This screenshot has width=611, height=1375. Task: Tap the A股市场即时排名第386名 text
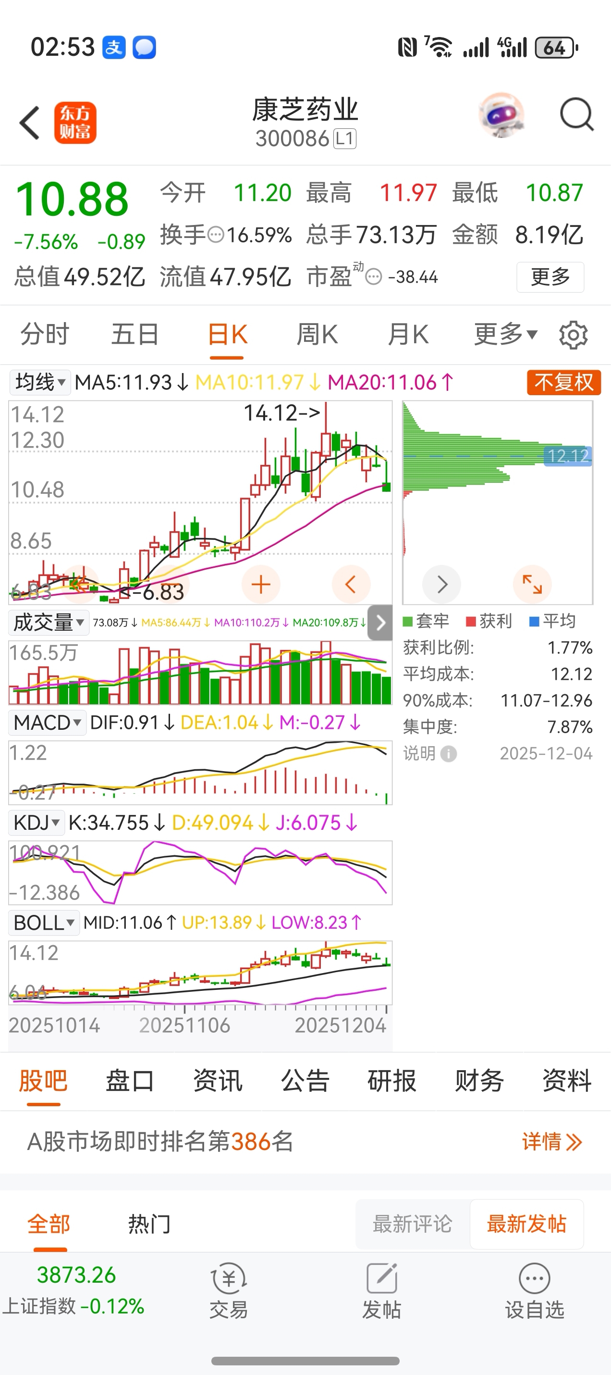(160, 1142)
